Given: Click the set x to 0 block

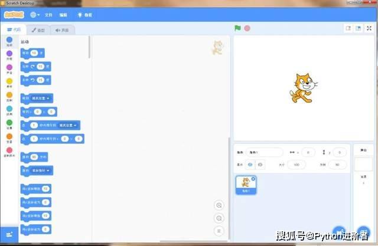Looking at the screenshot, I should [35, 202].
